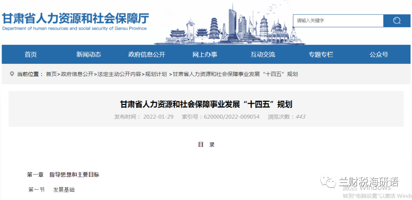Open the 互动交流 navigation item
This screenshot has height=200, width=412.
pos(263,55)
